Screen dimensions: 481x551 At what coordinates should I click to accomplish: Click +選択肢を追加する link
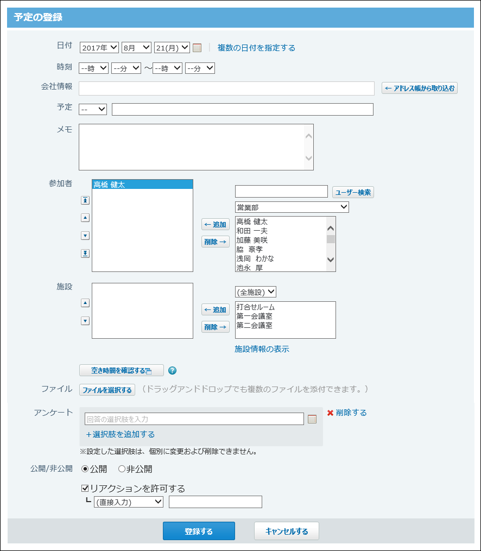point(120,434)
